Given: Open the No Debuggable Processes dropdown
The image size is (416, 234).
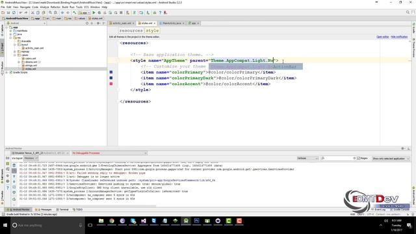Looking at the screenshot, I should (109, 153).
